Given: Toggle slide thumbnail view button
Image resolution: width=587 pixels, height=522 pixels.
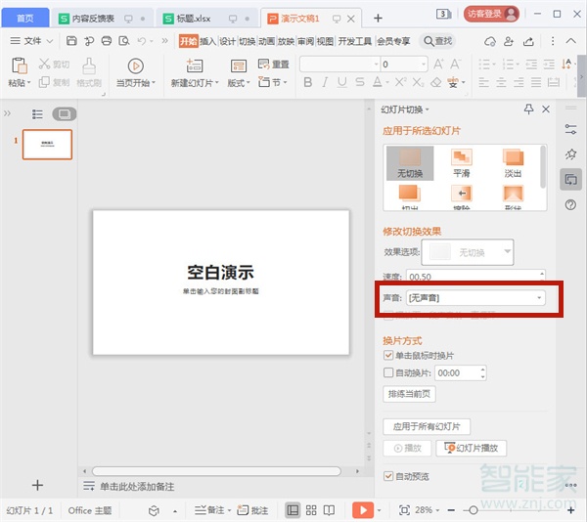Looking at the screenshot, I should coord(65,114).
